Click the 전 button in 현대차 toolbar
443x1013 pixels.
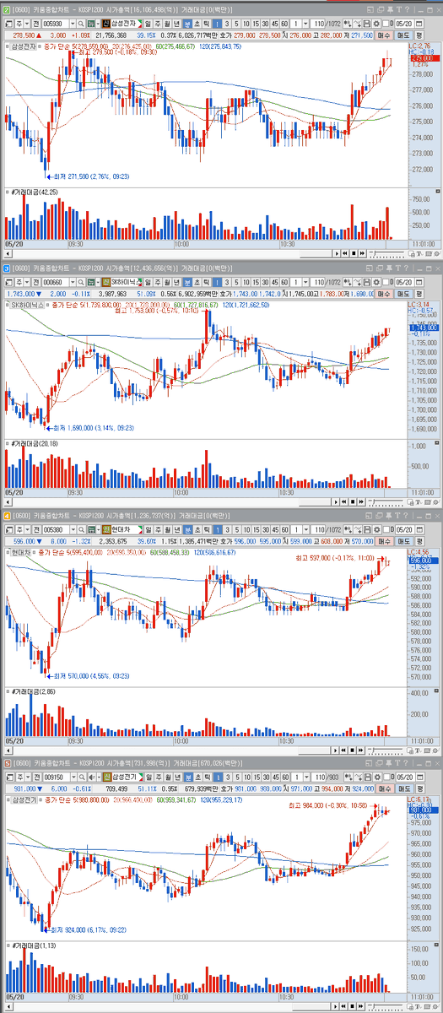pyautogui.click(x=36, y=528)
